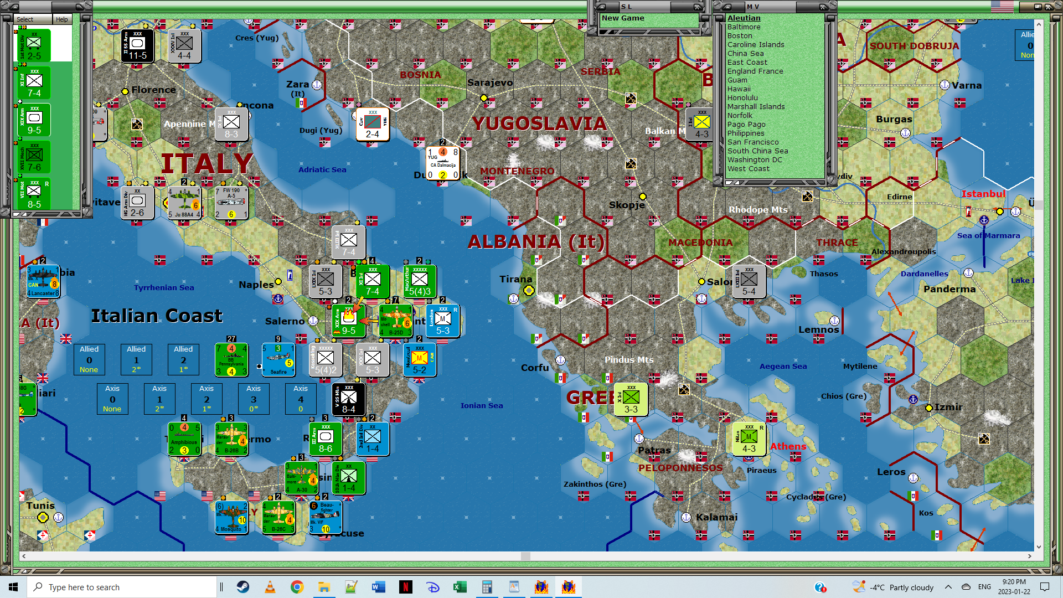
Task: Pick 1st Mot Div 2-5 in Select panel
Action: pos(34,45)
